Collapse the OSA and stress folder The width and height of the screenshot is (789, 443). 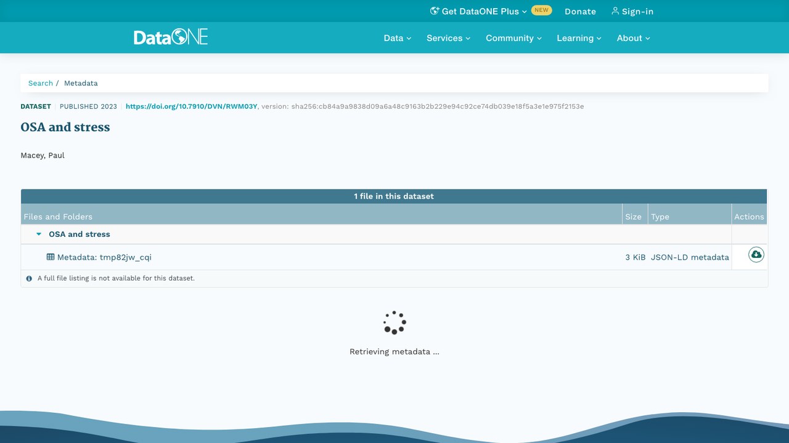click(39, 234)
